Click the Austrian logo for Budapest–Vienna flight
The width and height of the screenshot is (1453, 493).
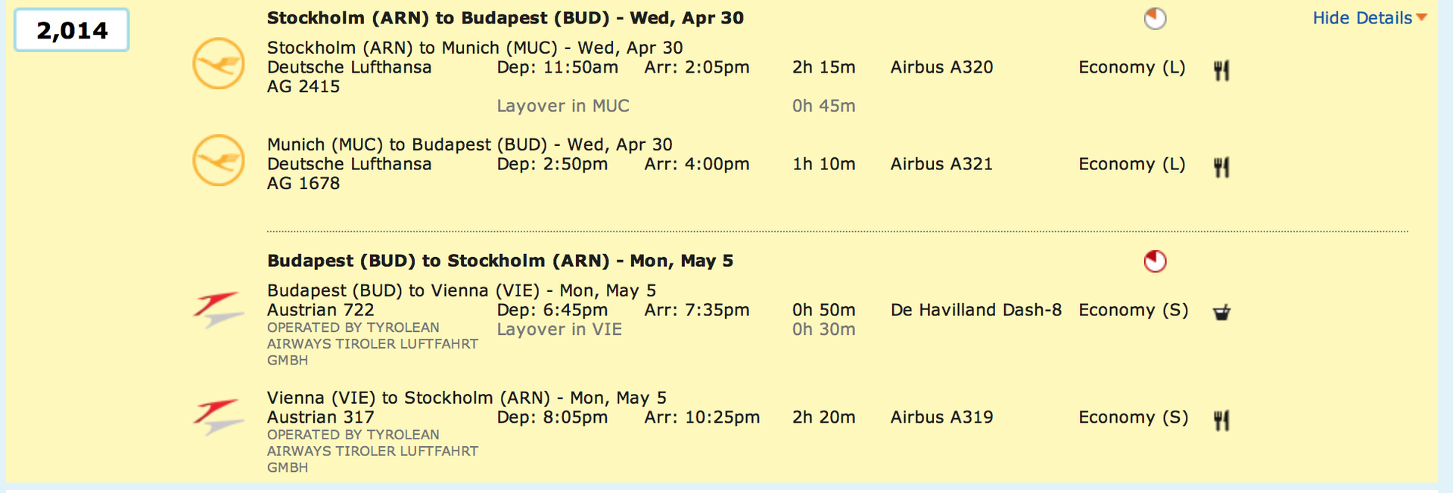pos(218,309)
